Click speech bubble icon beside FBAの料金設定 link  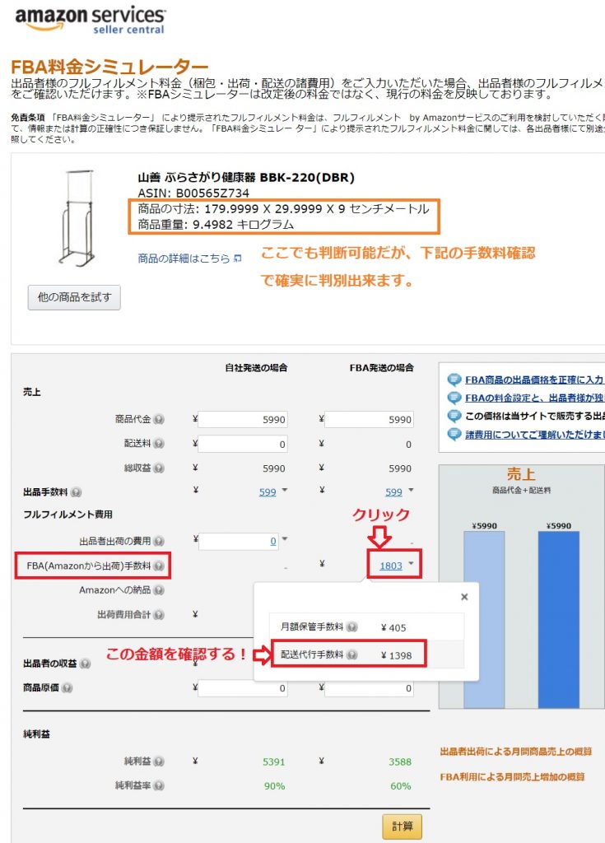pos(454,398)
